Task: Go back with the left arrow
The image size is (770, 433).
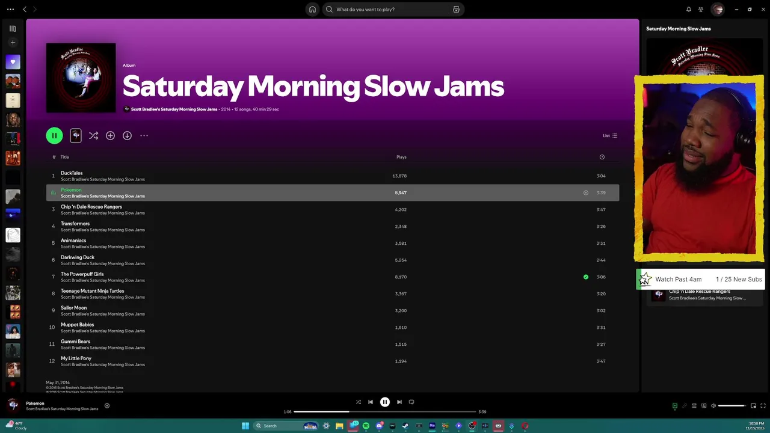Action: (25, 9)
